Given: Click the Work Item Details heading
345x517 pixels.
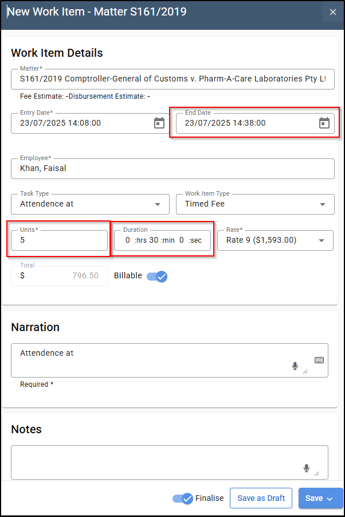Looking at the screenshot, I should tap(57, 53).
